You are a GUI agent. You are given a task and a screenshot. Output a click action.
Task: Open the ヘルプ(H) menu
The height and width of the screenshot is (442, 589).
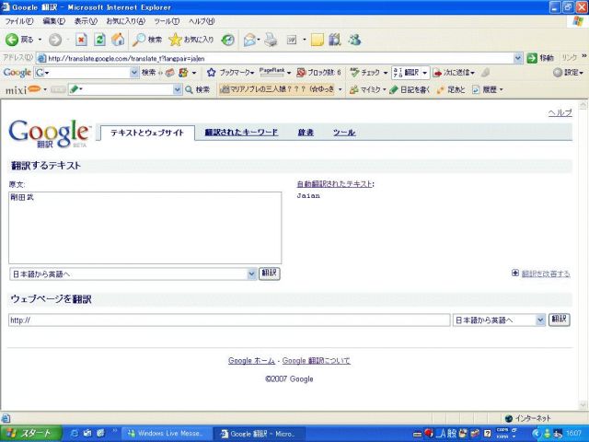(x=202, y=21)
